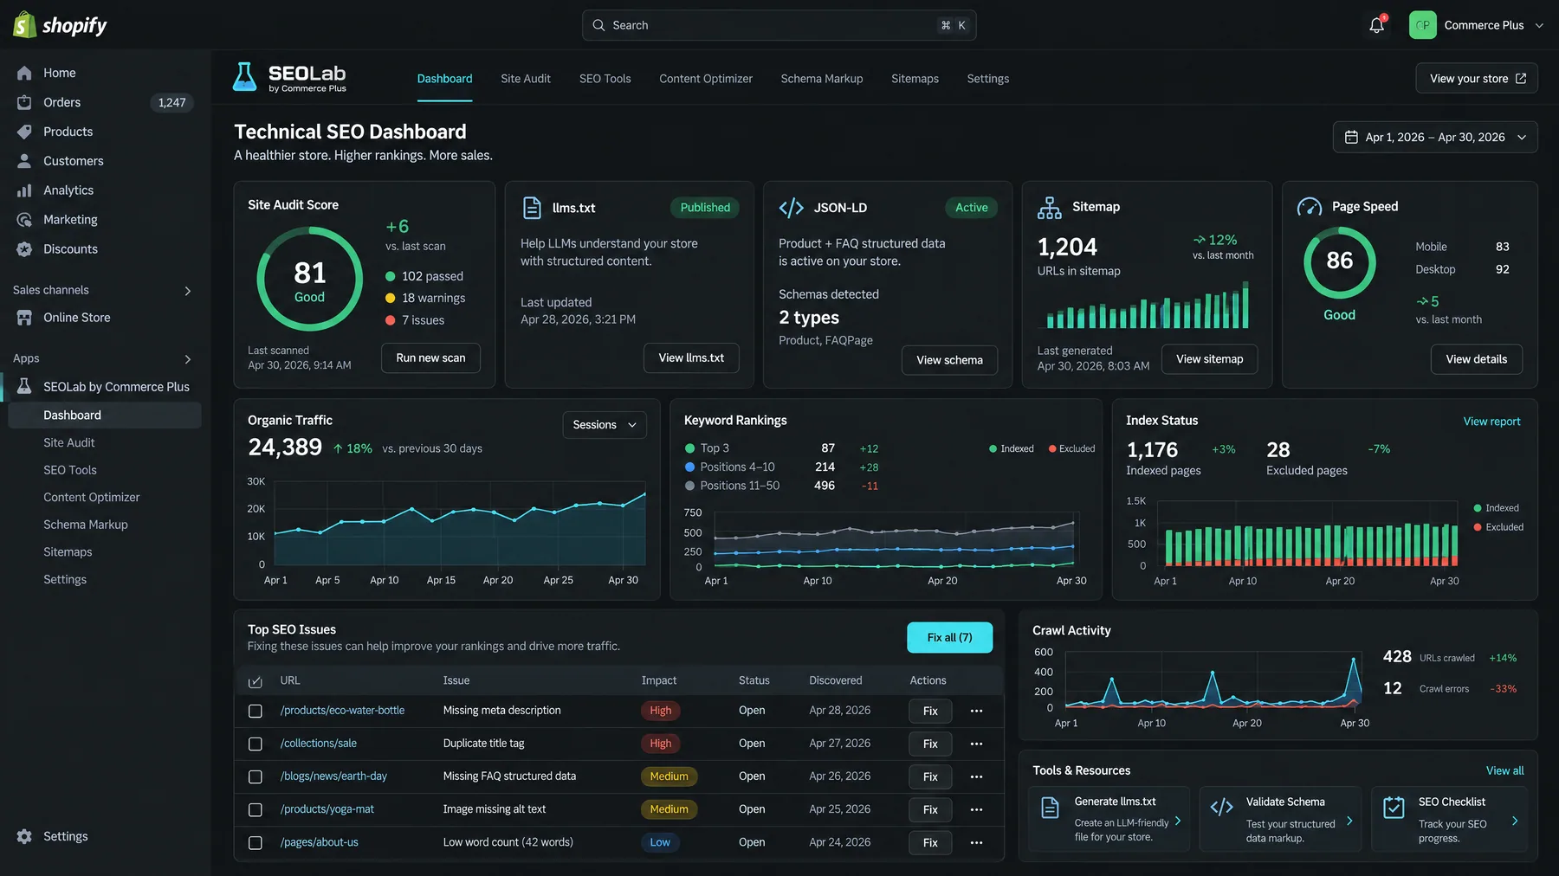This screenshot has width=1559, height=876.
Task: Click the Page Speed gauge icon
Action: coord(1309,207)
